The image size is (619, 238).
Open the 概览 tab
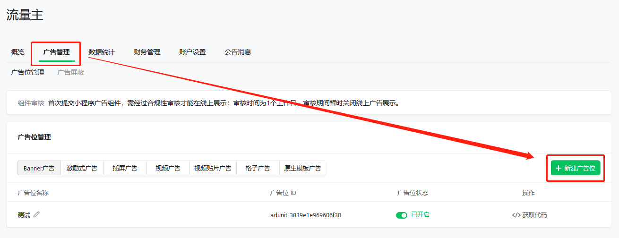[18, 52]
